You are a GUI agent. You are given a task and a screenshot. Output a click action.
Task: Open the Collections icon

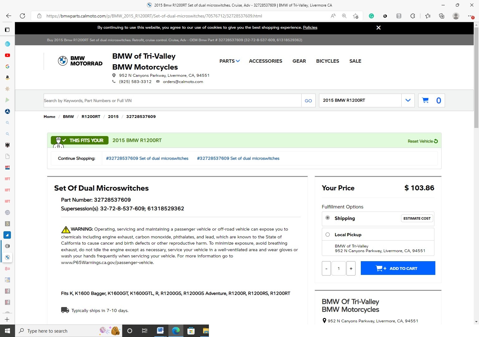442,16
